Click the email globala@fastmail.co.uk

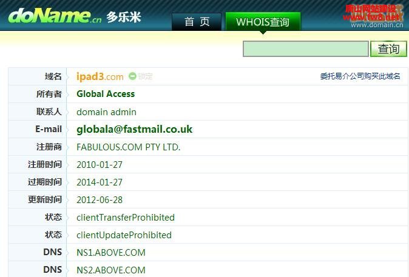pyautogui.click(x=134, y=129)
